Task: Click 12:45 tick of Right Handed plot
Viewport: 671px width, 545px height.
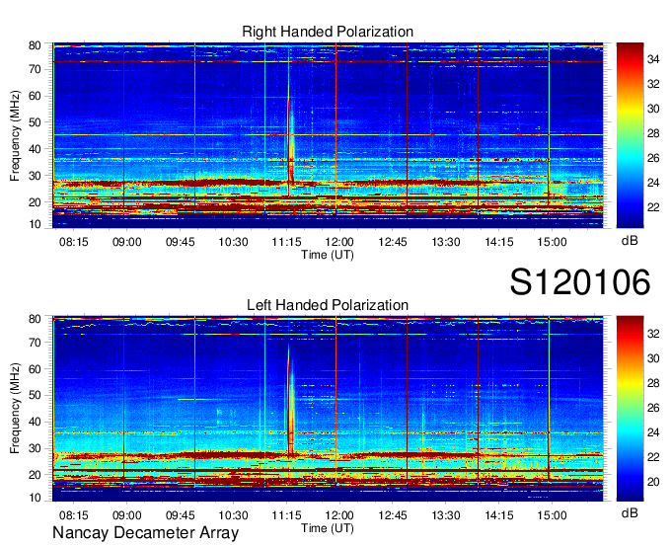Action: 393,242
